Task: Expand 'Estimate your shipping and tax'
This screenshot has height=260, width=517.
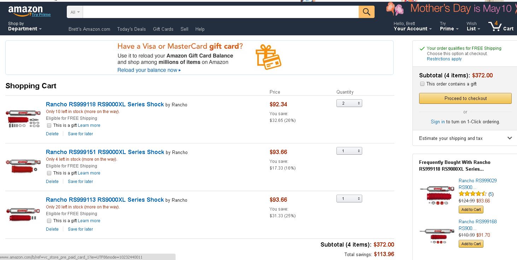Action: point(465,138)
